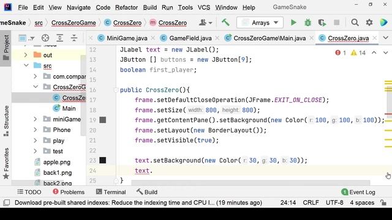Click the locate opened file target icon
Image resolution: width=392 pixels, height=220 pixels.
(x=45, y=38)
